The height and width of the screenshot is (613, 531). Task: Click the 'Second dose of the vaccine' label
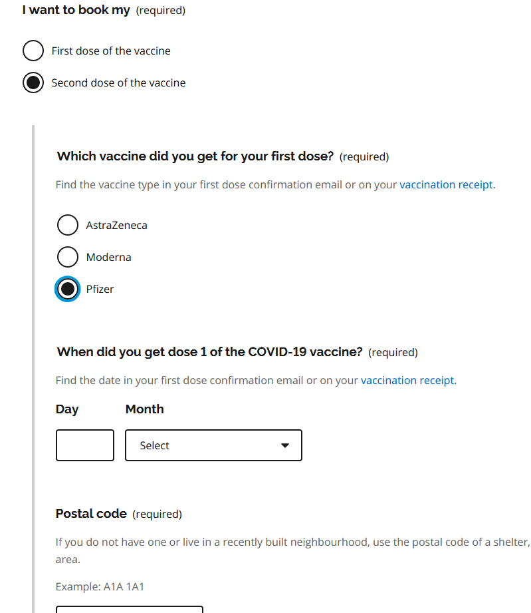(x=118, y=83)
